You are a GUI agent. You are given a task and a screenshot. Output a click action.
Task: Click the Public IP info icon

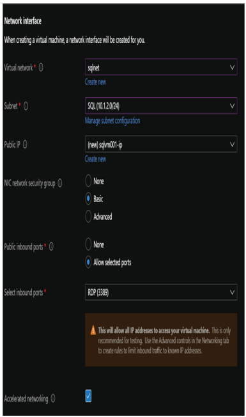click(25, 145)
